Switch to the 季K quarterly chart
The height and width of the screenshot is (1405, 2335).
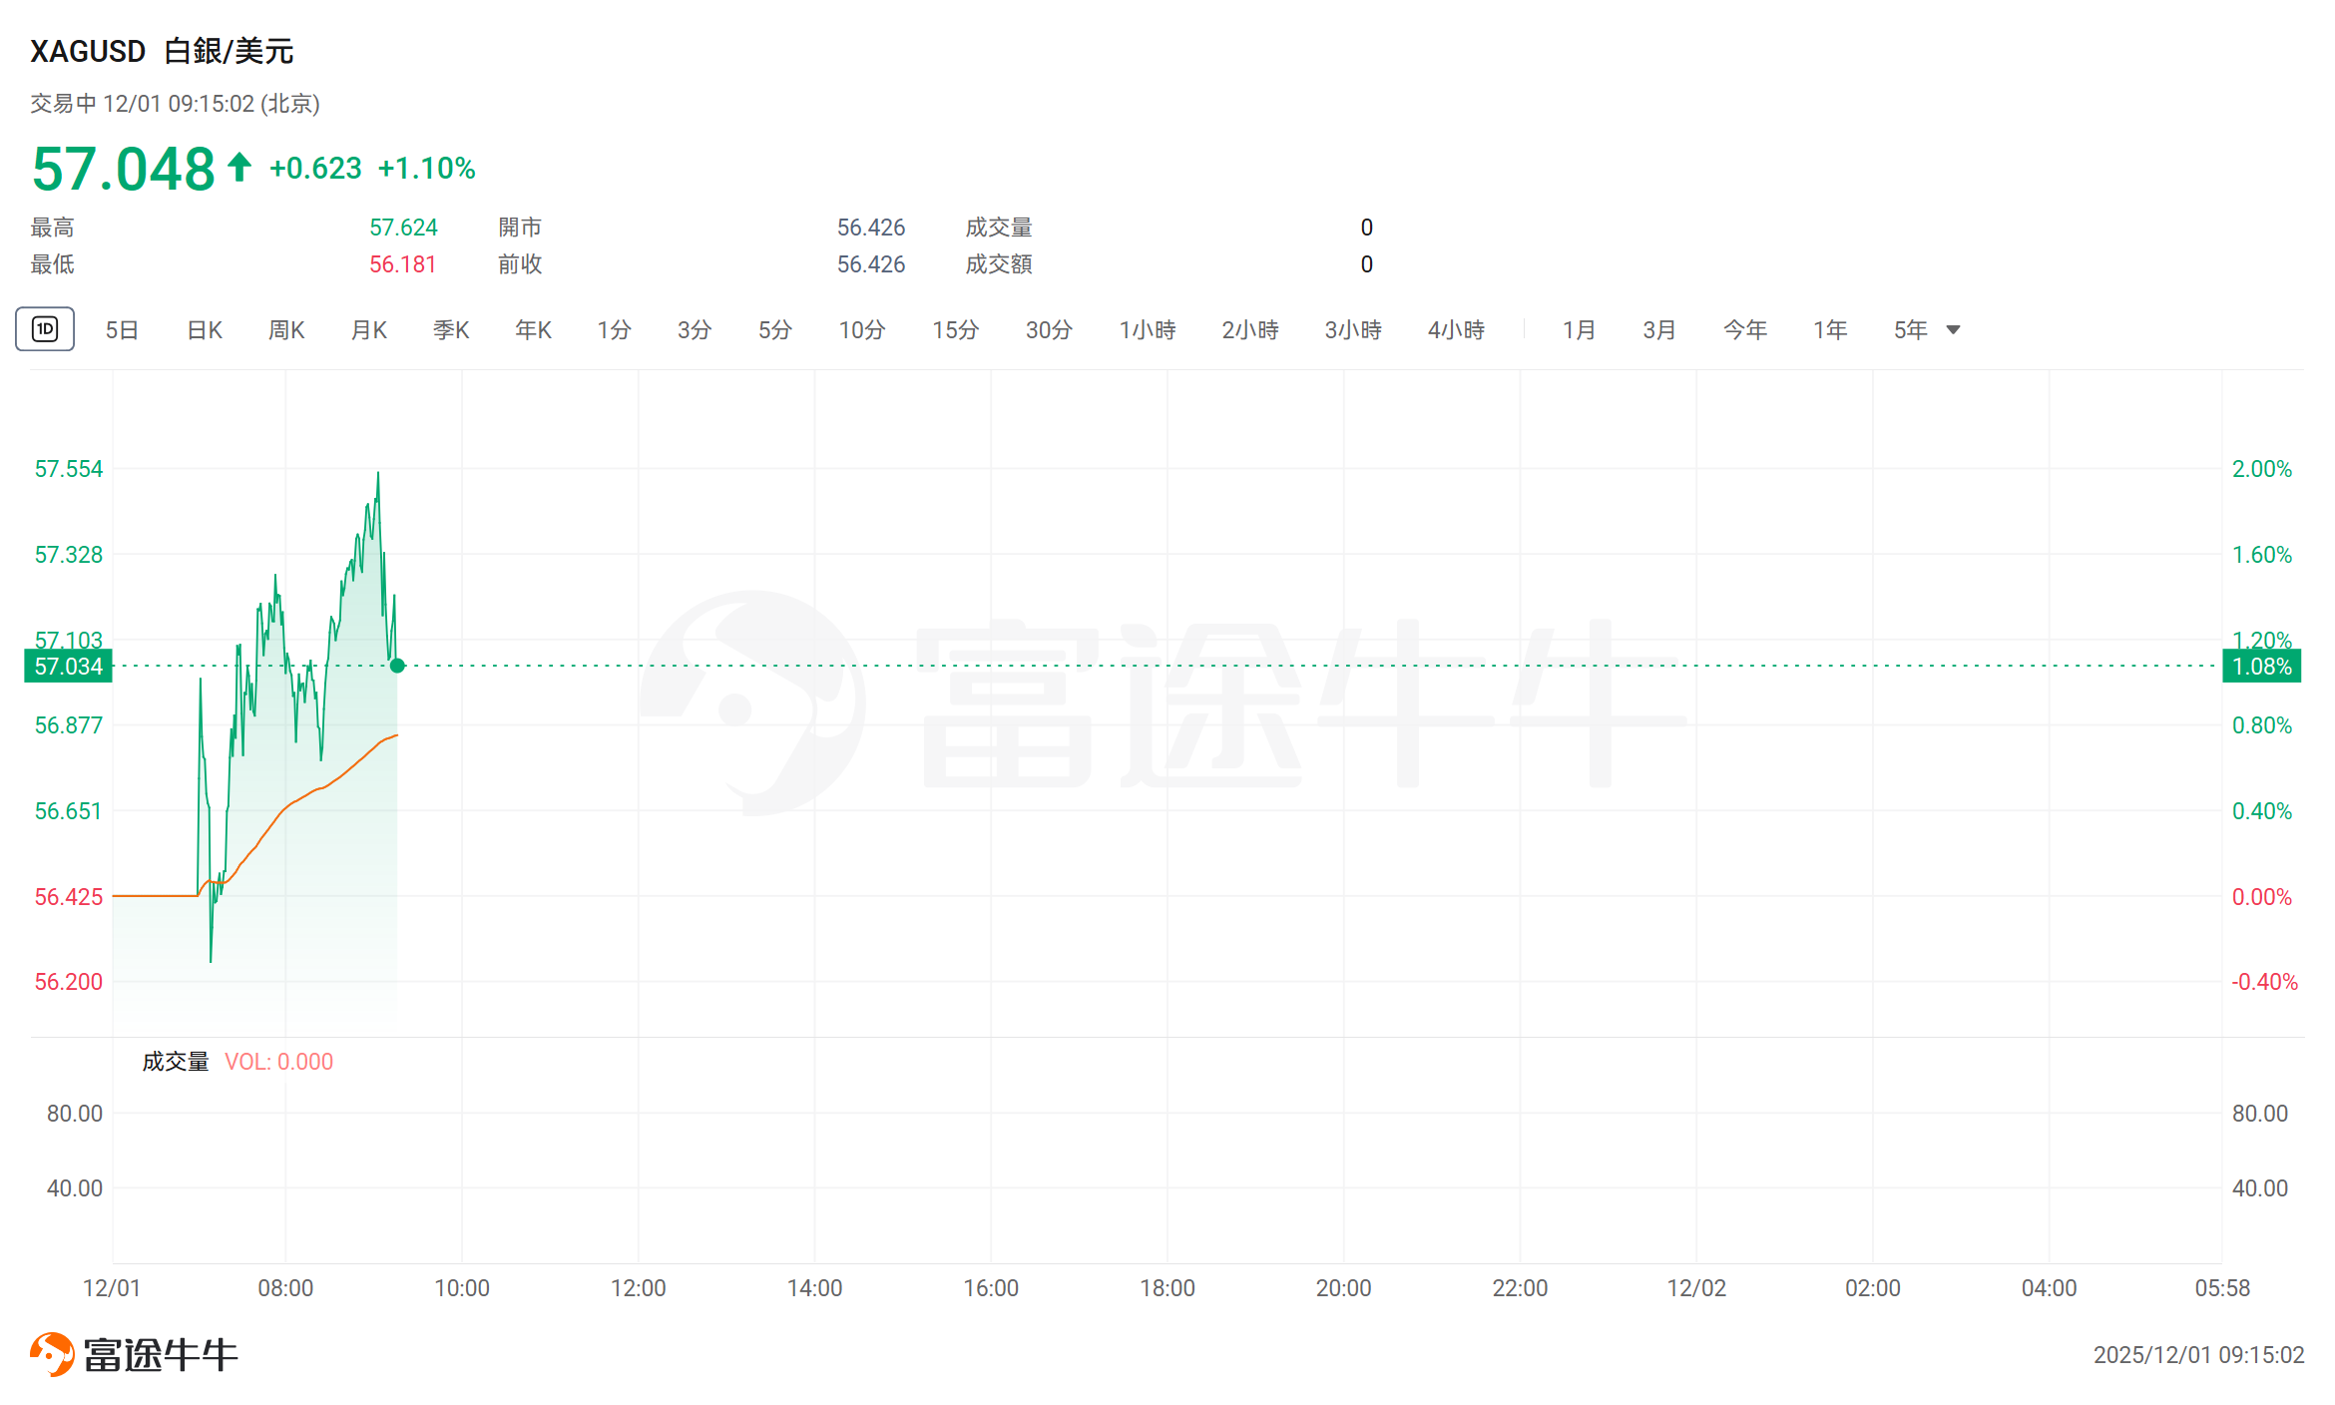tap(451, 330)
